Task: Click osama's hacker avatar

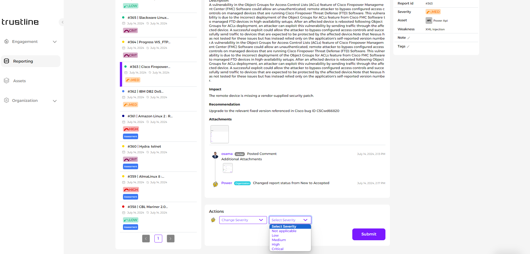Action: point(215,155)
